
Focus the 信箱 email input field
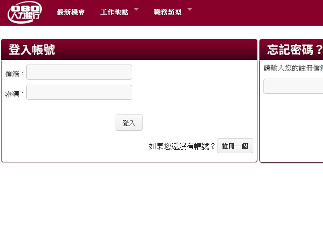(x=79, y=72)
